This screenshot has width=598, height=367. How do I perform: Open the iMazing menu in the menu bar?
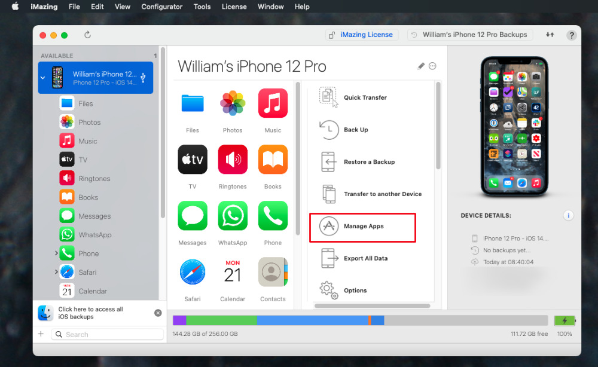coord(44,7)
